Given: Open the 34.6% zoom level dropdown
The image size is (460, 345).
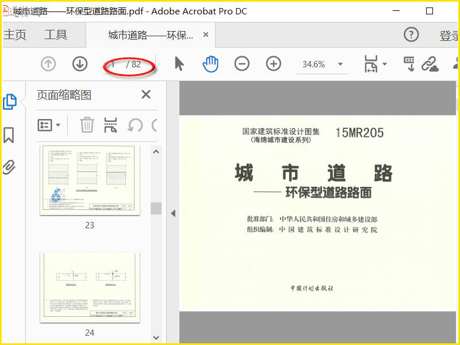Looking at the screenshot, I should (340, 64).
